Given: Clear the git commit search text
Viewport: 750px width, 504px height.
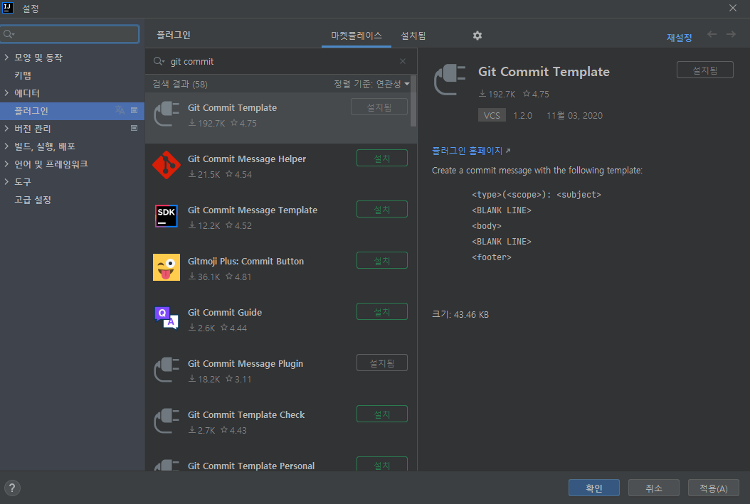Looking at the screenshot, I should tap(403, 61).
